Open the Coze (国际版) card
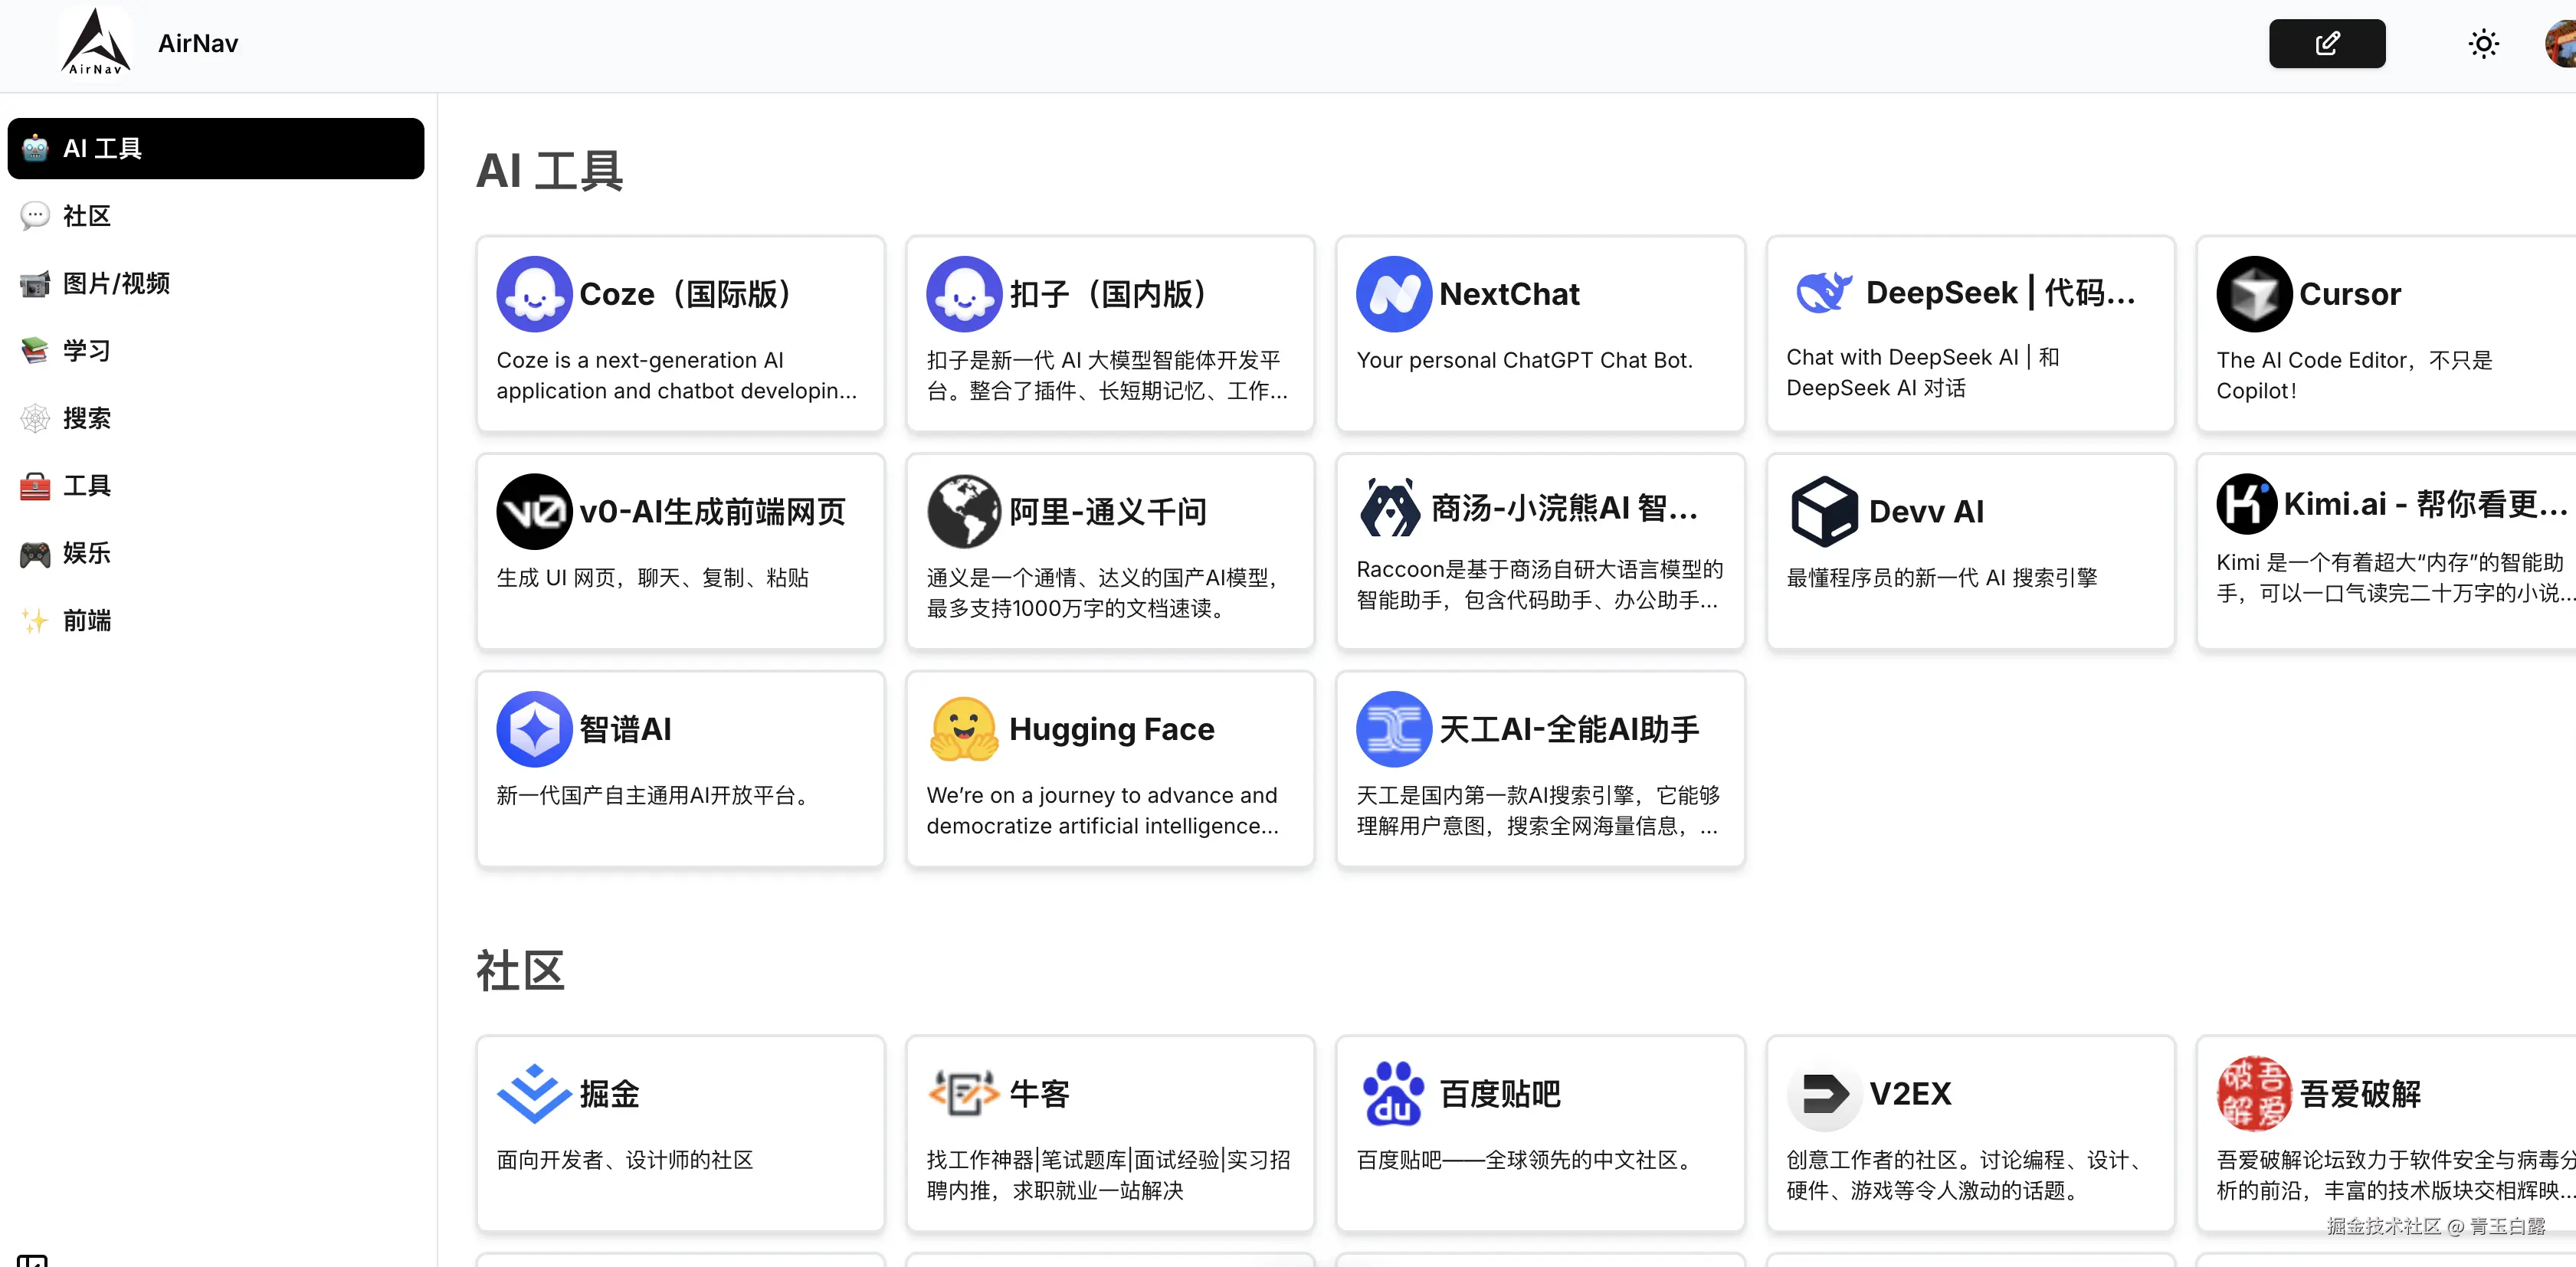Screen dimensions: 2576x1267 pyautogui.click(x=680, y=334)
